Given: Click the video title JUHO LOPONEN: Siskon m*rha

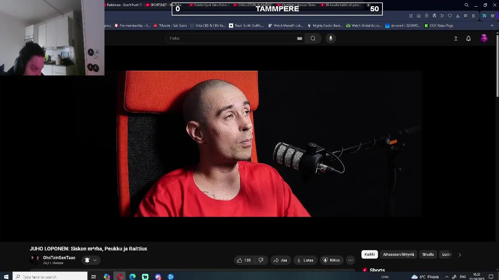Looking at the screenshot, I should point(88,249).
